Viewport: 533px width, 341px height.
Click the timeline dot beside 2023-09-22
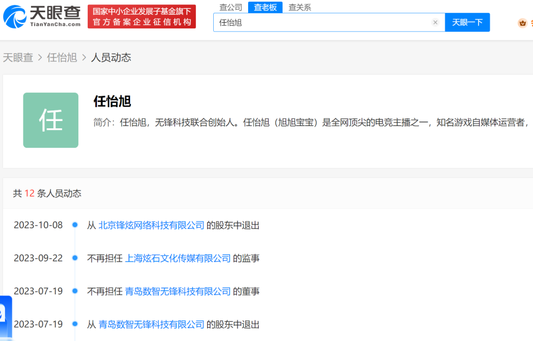pos(75,258)
